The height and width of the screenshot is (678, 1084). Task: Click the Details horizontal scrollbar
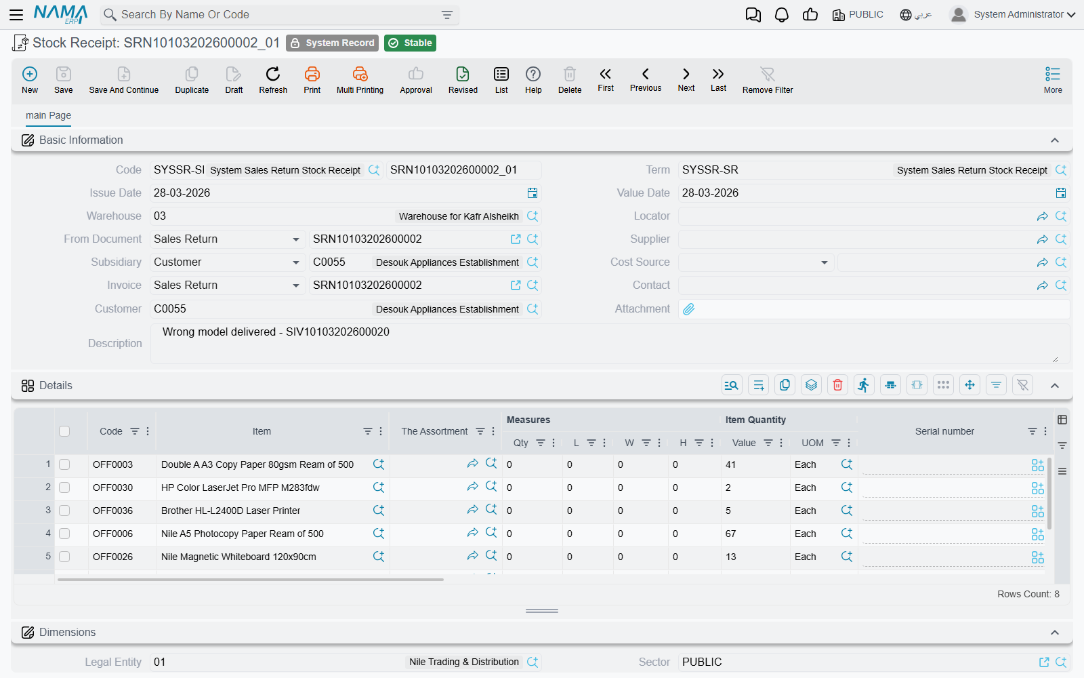(x=251, y=580)
